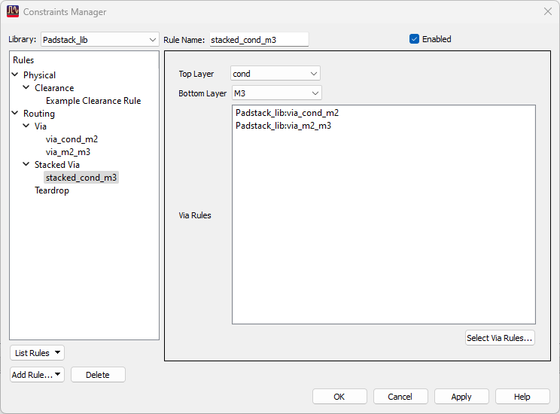560x414 pixels.
Task: Click Select Via Rules button
Action: (500, 338)
